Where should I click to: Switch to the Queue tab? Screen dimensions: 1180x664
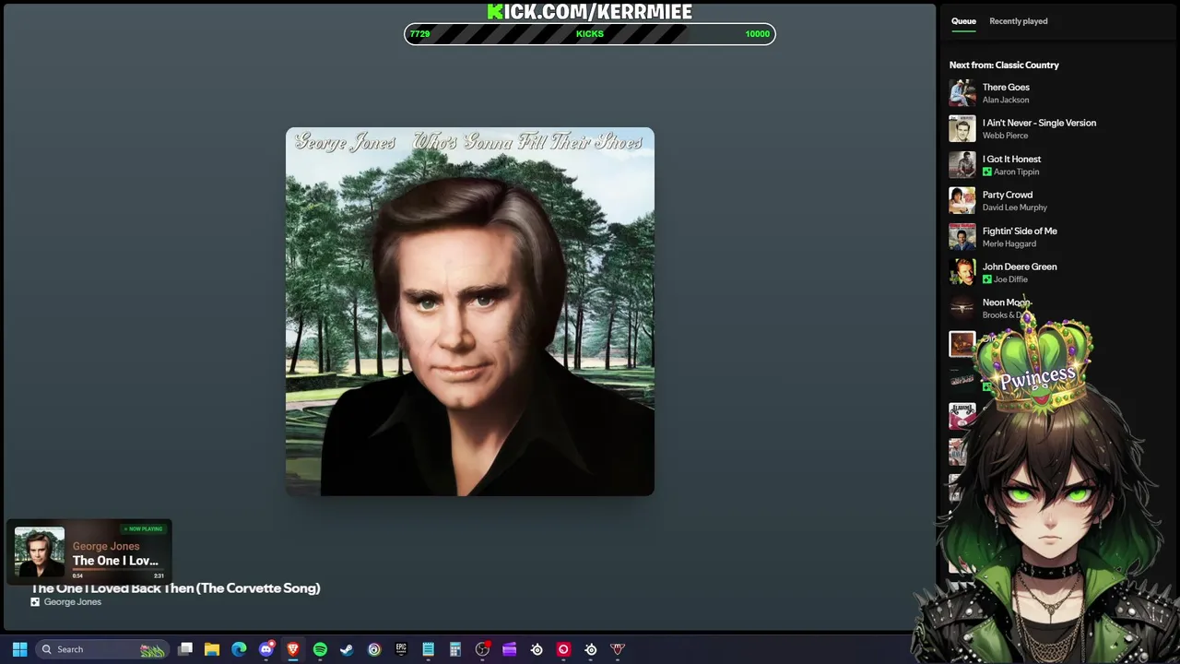[963, 21]
